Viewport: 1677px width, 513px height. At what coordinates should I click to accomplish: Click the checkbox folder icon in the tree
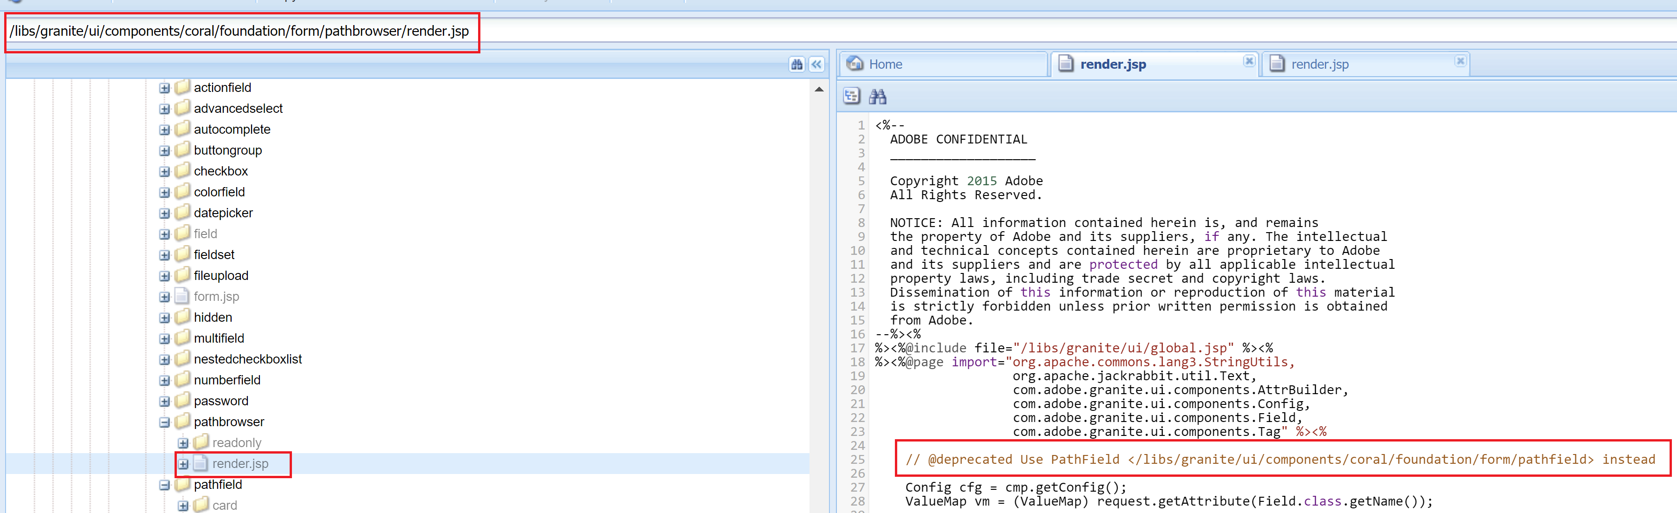(182, 170)
